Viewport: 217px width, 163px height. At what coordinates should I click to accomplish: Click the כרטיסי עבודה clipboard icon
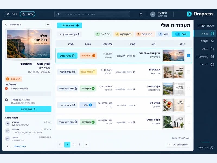(x=212, y=57)
